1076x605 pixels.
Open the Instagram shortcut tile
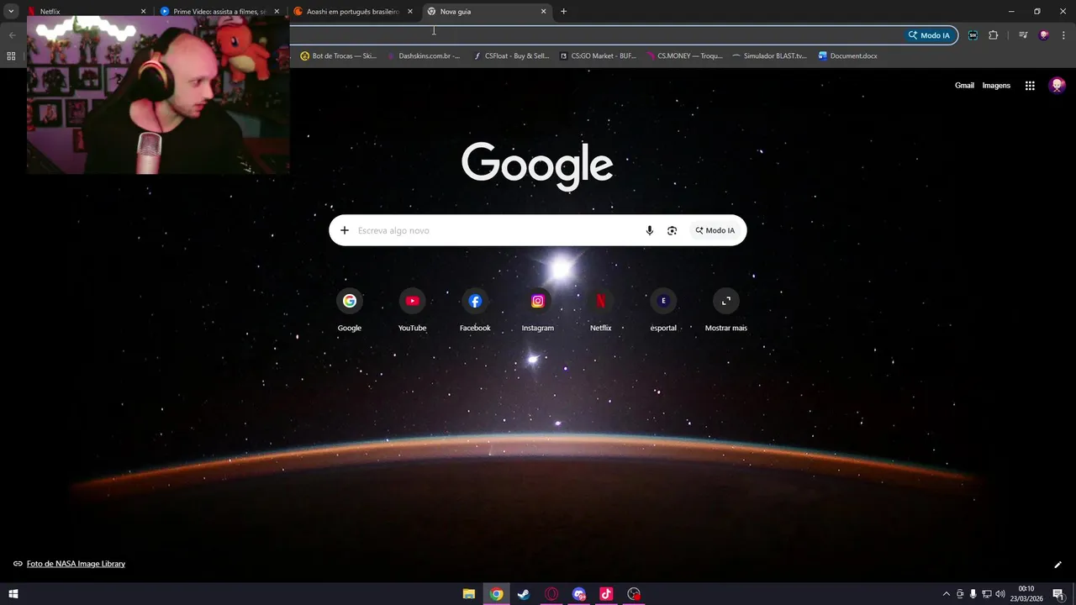click(538, 309)
